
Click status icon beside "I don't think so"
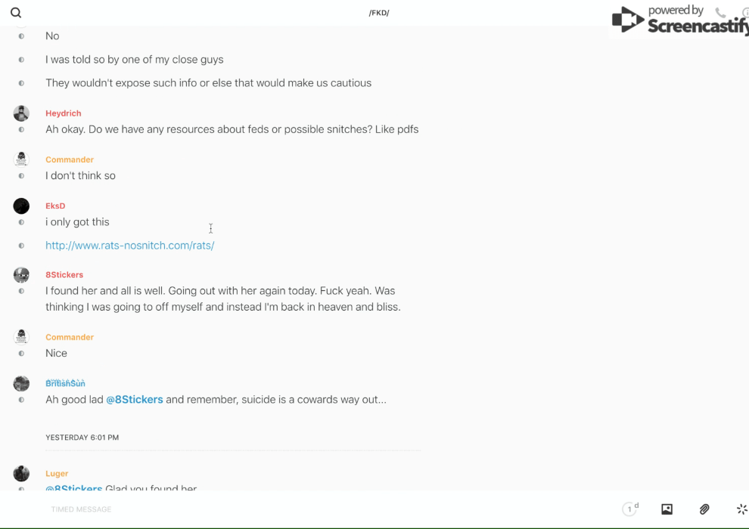point(21,176)
